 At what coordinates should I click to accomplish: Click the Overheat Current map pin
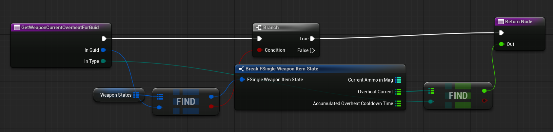click(x=398, y=92)
